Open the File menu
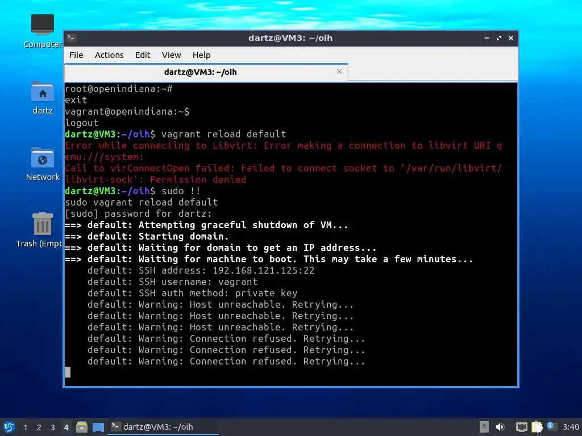This screenshot has height=436, width=582. coord(76,55)
